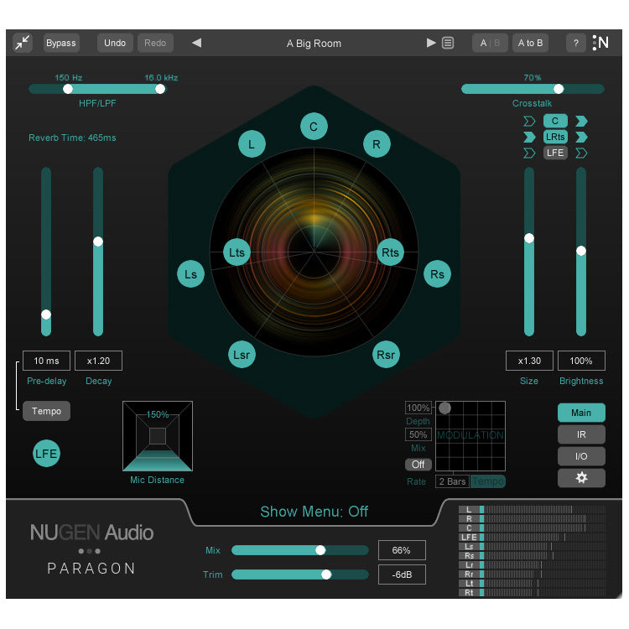Screen dimensions: 629x629
Task: Select the Rts speaker node
Action: pos(390,252)
